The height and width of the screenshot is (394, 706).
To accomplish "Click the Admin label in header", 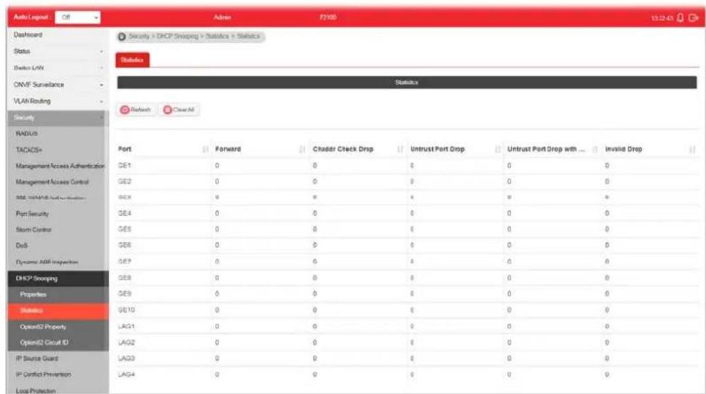I will tap(222, 18).
